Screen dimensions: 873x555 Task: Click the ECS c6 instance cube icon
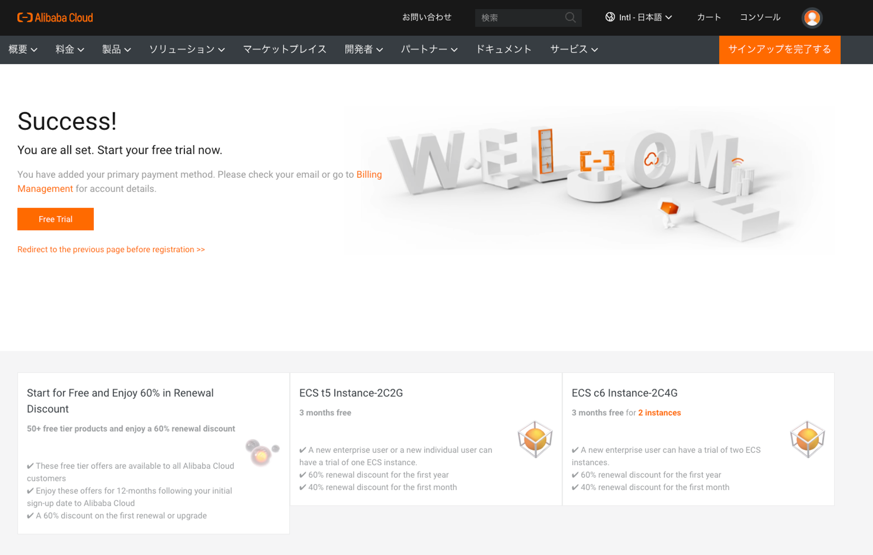click(807, 439)
